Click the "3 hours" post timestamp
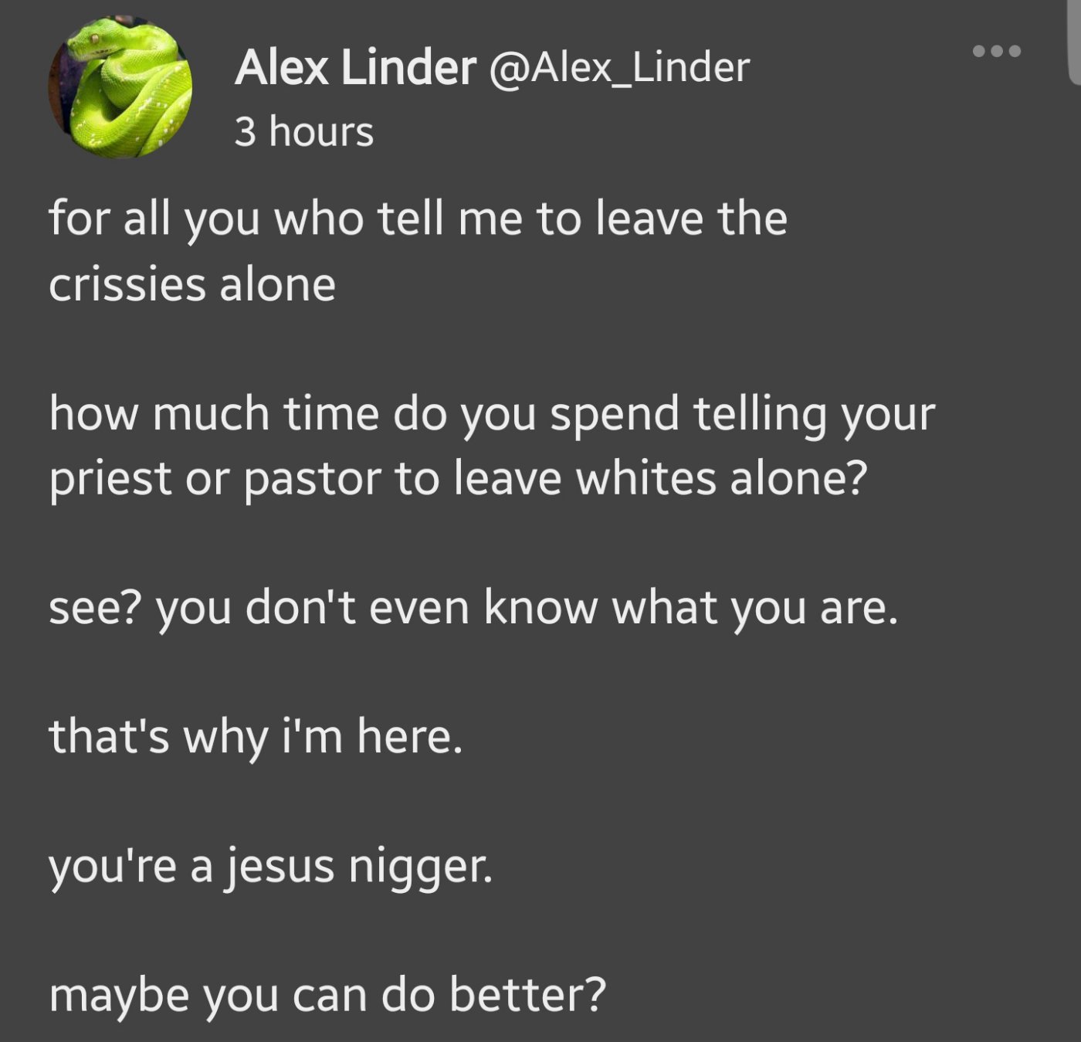 point(303,132)
